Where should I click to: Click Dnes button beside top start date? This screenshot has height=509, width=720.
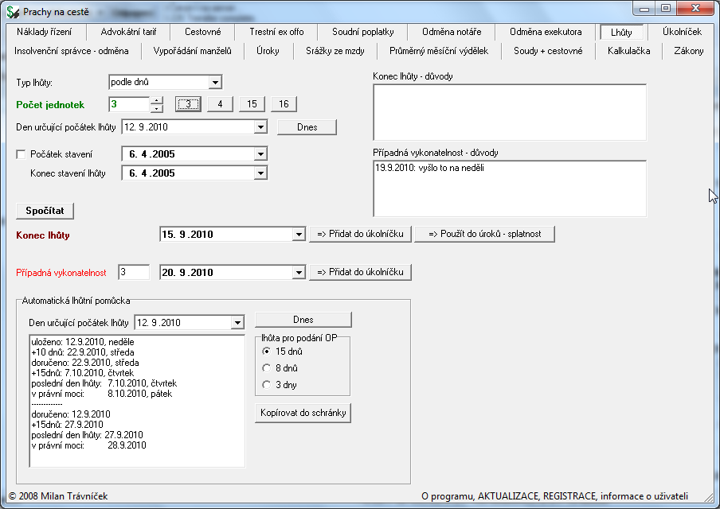[307, 127]
